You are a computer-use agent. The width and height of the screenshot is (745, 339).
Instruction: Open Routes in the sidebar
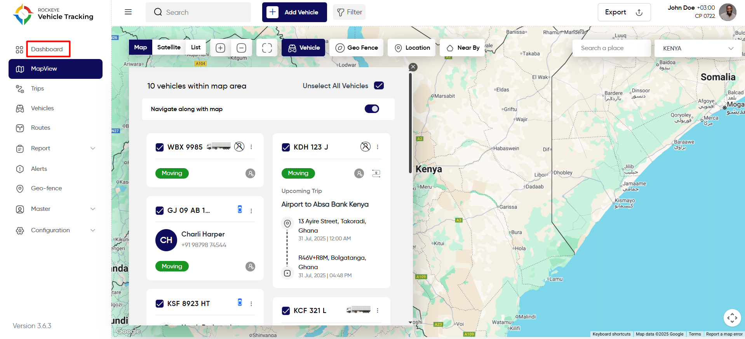[x=40, y=128]
